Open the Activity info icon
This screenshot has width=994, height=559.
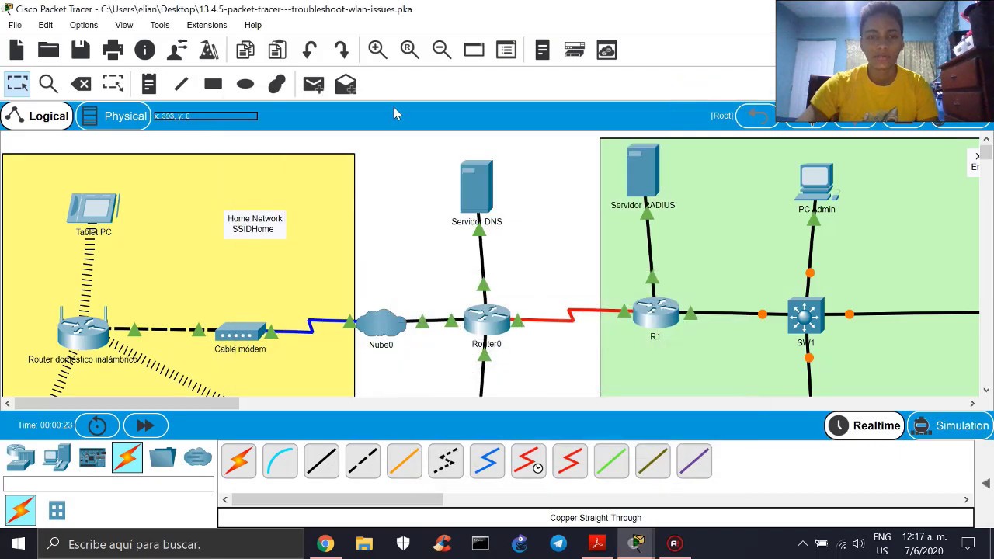(144, 50)
